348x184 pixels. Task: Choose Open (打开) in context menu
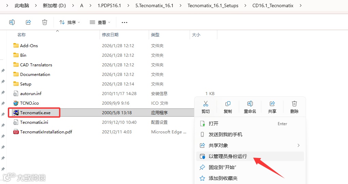point(250,123)
